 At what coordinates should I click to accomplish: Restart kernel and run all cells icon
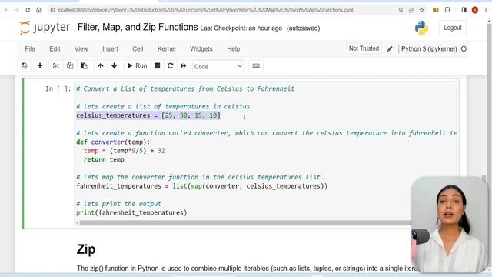pyautogui.click(x=183, y=66)
